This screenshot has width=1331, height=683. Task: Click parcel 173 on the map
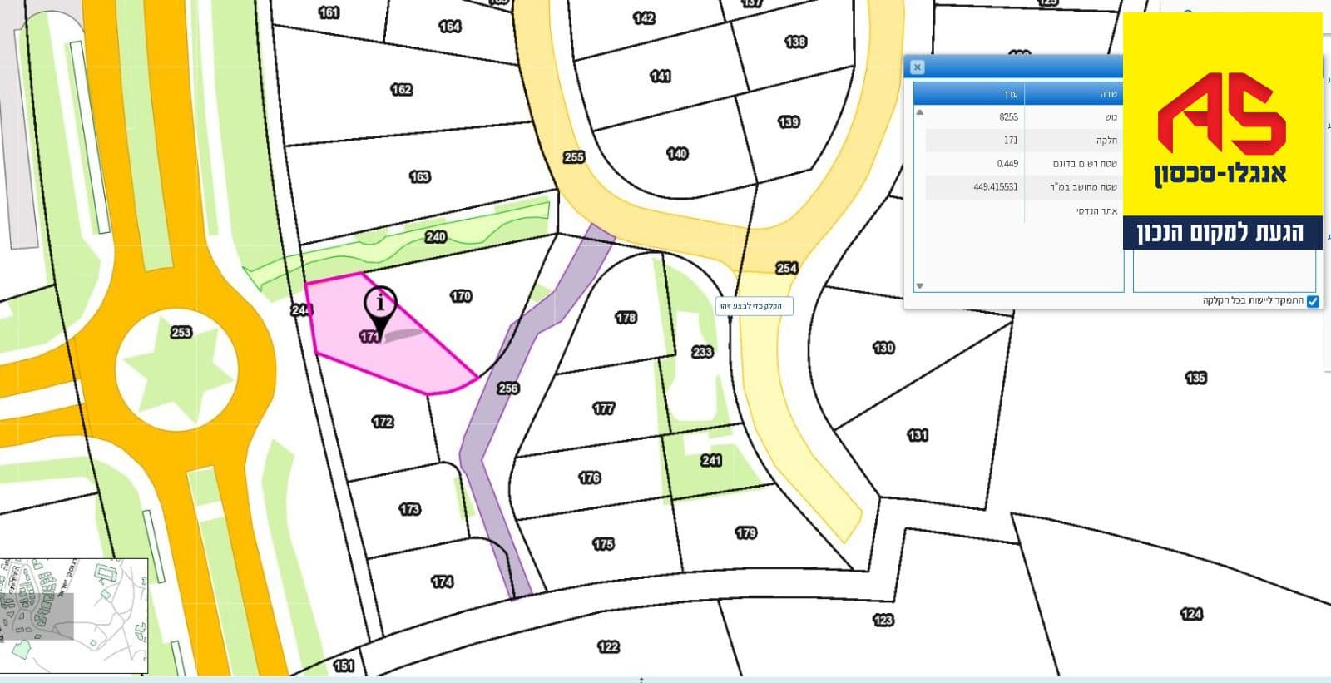409,509
